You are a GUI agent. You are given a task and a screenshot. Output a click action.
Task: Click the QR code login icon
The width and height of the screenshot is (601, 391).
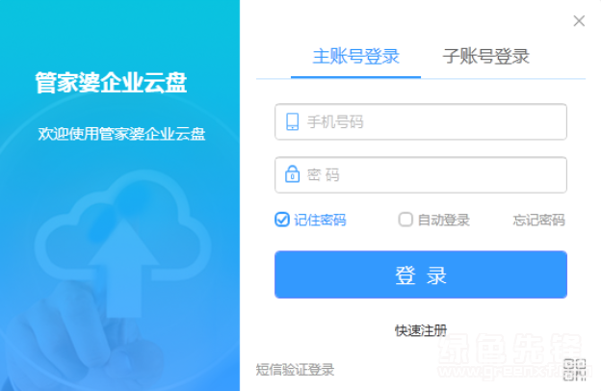pyautogui.click(x=575, y=370)
